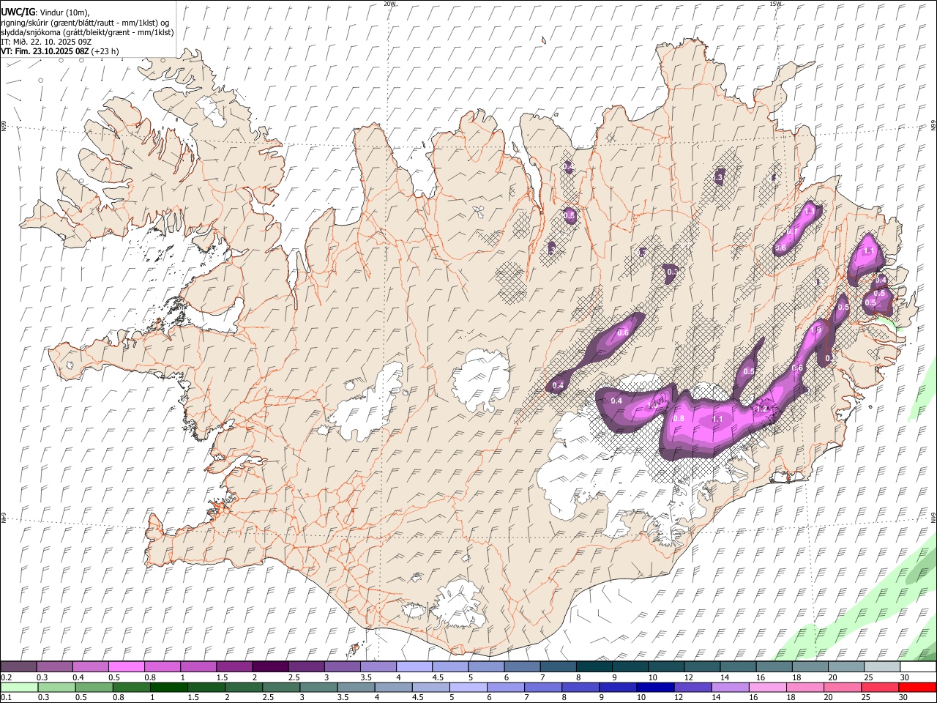The height and width of the screenshot is (703, 937).
Task: Select the crimson 25 rain legend swatch
Action: point(880,688)
